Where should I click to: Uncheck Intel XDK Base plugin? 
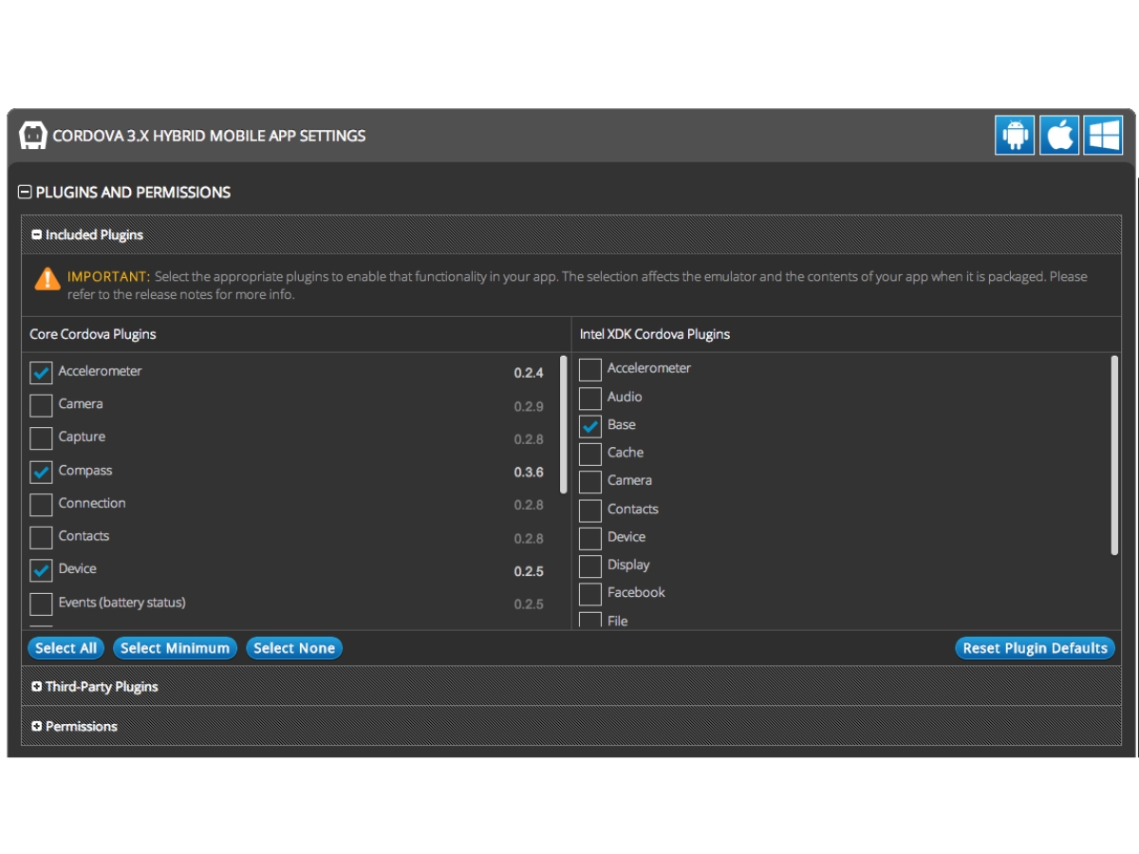pyautogui.click(x=590, y=426)
